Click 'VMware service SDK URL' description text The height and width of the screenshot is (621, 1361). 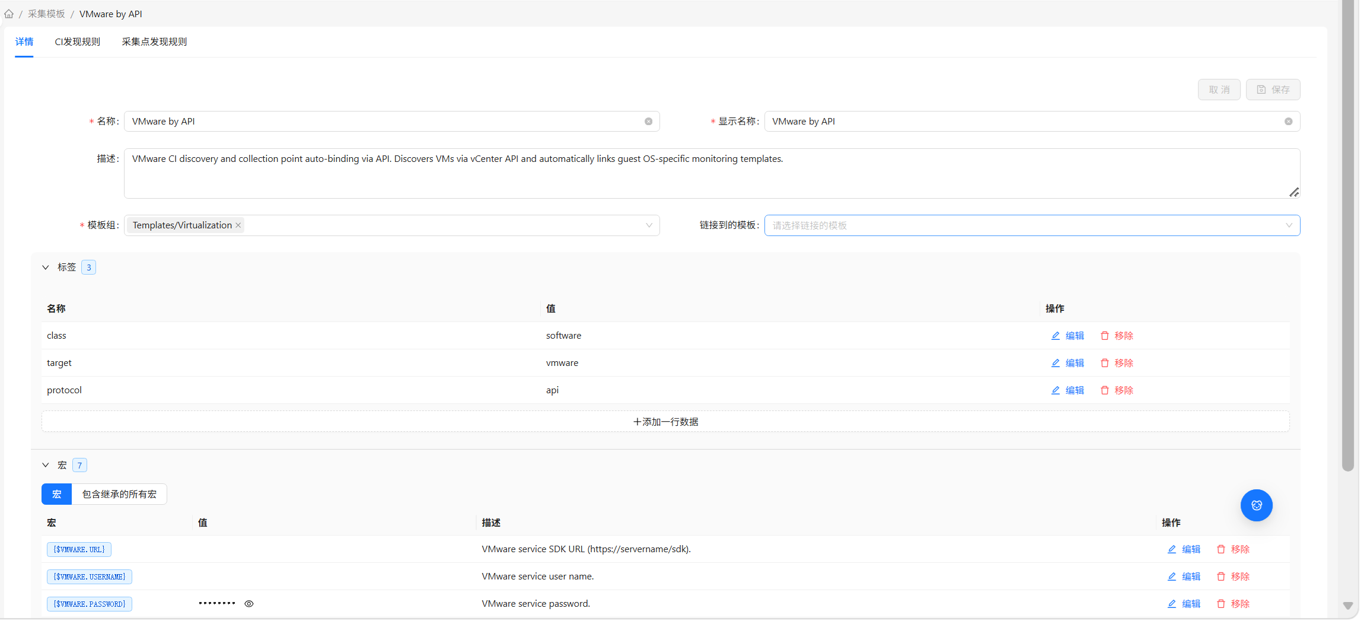click(586, 549)
